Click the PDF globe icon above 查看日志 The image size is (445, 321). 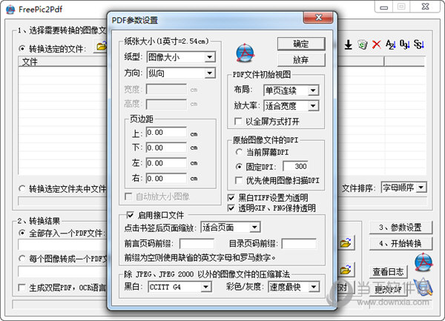click(423, 262)
